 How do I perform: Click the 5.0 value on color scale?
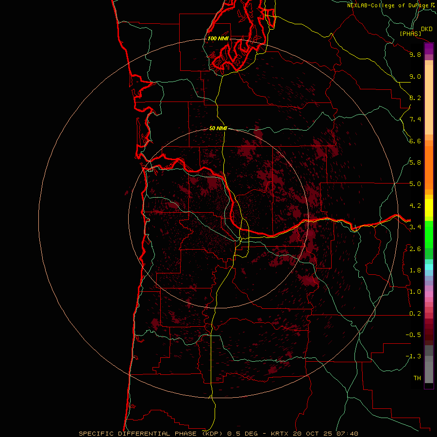(x=415, y=184)
